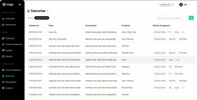Expand the user menu chevron

tap(190, 5)
